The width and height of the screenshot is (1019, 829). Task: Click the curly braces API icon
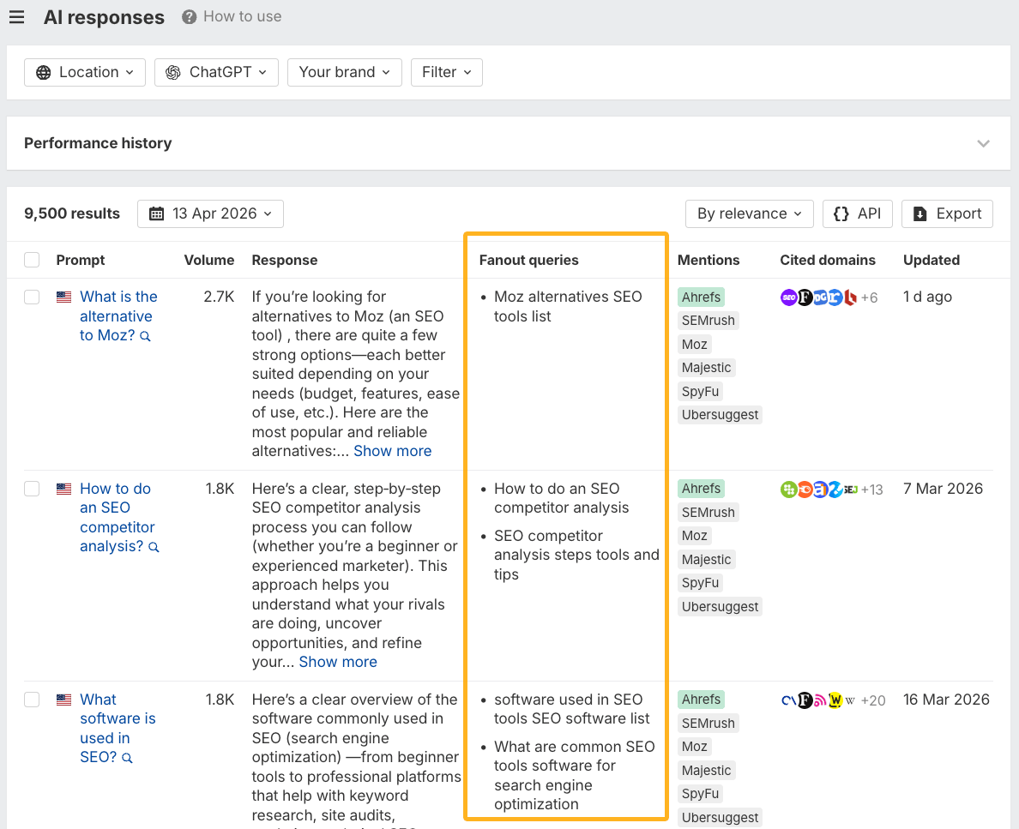pos(841,213)
